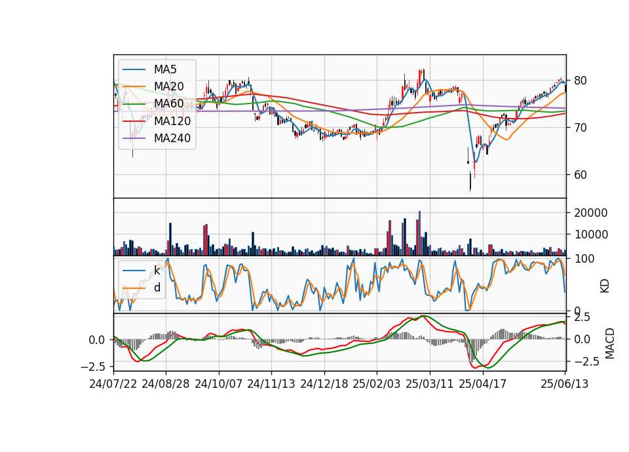Image resolution: width=629 pixels, height=452 pixels.
Task: Click the purple MA240 legend line swatch
Action: [134, 139]
